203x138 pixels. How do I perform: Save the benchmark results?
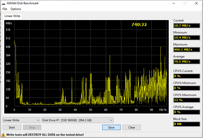tap(111, 127)
